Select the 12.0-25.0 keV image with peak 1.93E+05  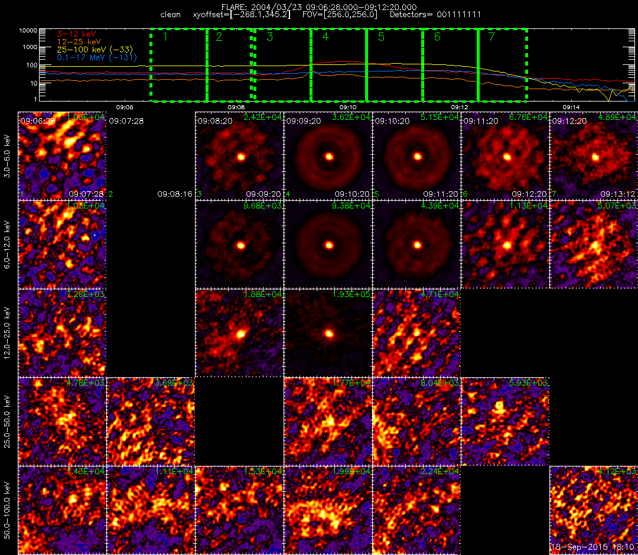point(328,333)
